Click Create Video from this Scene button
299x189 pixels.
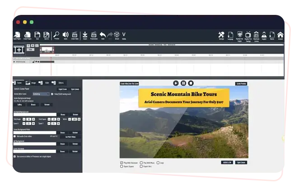click(x=129, y=83)
